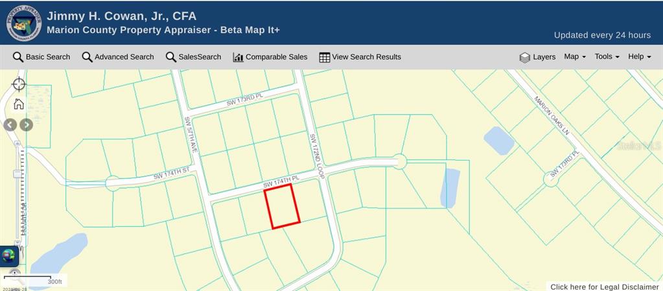Go to the previous map extent
Viewport: 663px width, 291px height.
tap(10, 125)
